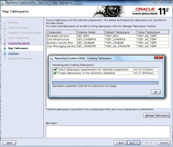Go to Next step
This screenshot has width=173, height=147.
pyautogui.click(x=134, y=143)
